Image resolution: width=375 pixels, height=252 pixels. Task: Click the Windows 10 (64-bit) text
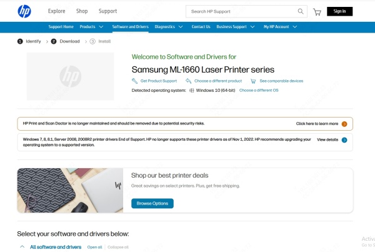pos(216,90)
